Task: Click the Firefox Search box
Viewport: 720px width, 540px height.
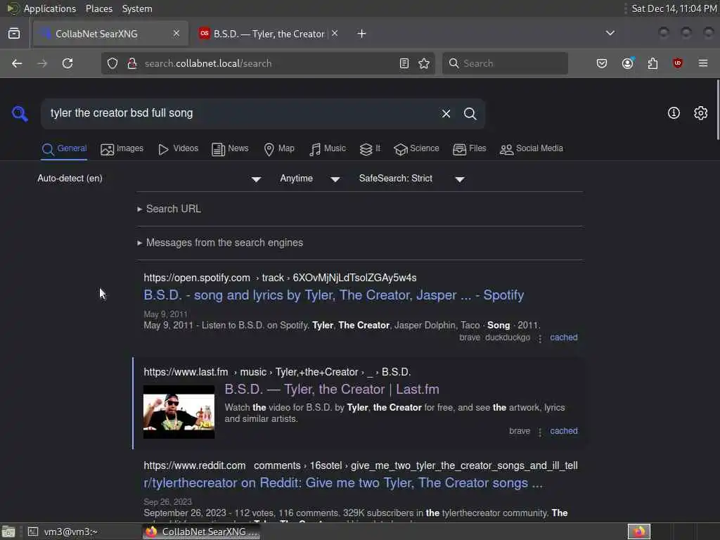Action: tap(505, 63)
